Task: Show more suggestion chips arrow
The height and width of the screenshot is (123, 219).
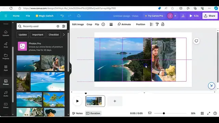Action: coord(64,35)
